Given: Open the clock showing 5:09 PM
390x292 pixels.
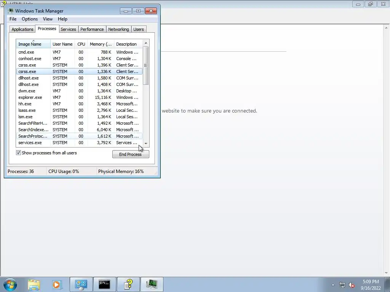Looking at the screenshot, I should pos(371,285).
